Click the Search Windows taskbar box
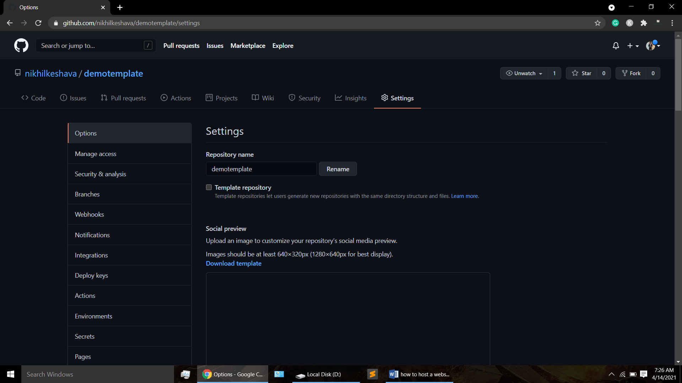 98,374
